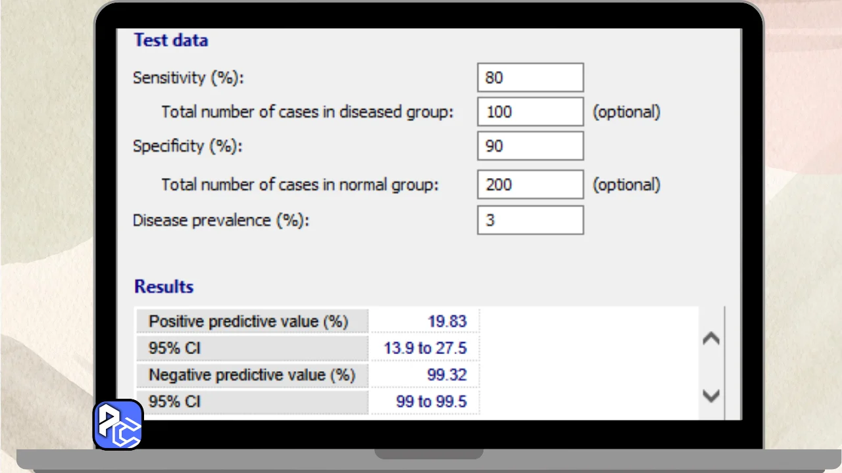This screenshot has width=842, height=473.
Task: Click the Disease prevalence (%) field
Action: click(x=530, y=220)
